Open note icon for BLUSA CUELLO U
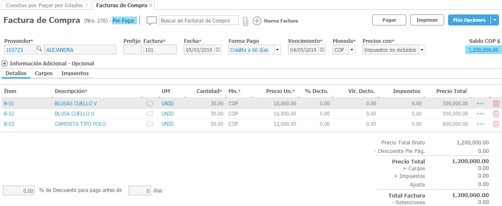 click(x=150, y=114)
